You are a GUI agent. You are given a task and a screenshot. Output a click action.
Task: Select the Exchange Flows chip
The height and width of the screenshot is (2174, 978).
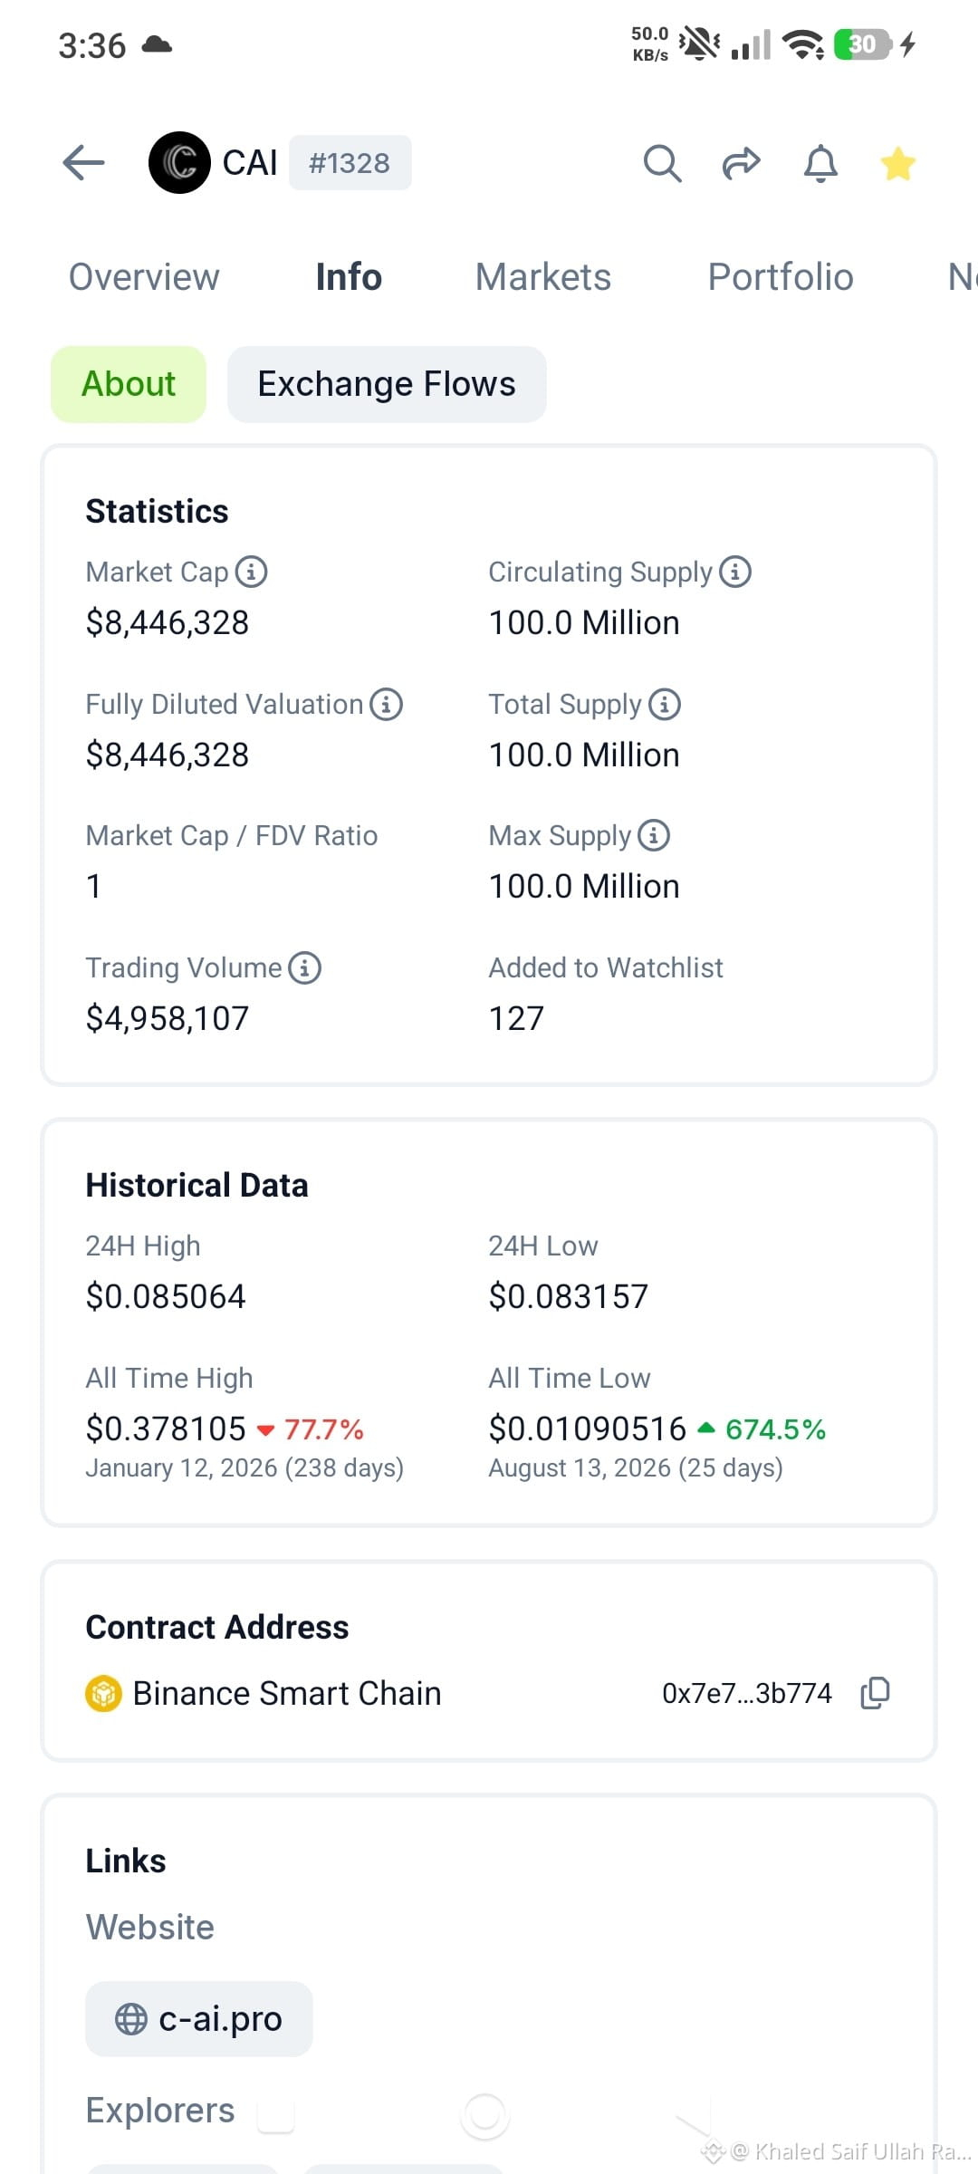click(387, 384)
